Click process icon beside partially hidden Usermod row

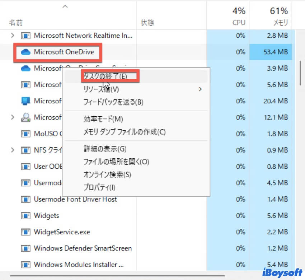click(x=26, y=183)
